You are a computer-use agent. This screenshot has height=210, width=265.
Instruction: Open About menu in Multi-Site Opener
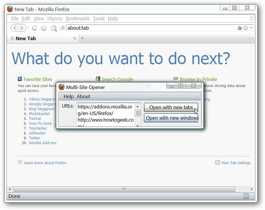(83, 96)
